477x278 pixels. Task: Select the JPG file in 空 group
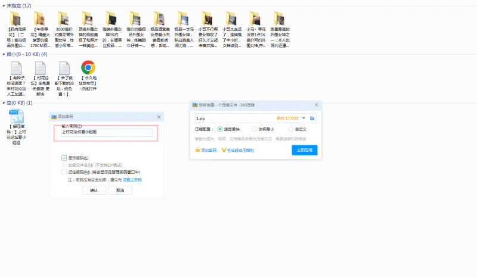pos(17,117)
